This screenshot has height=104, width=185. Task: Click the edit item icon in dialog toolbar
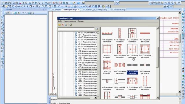click(66, 25)
